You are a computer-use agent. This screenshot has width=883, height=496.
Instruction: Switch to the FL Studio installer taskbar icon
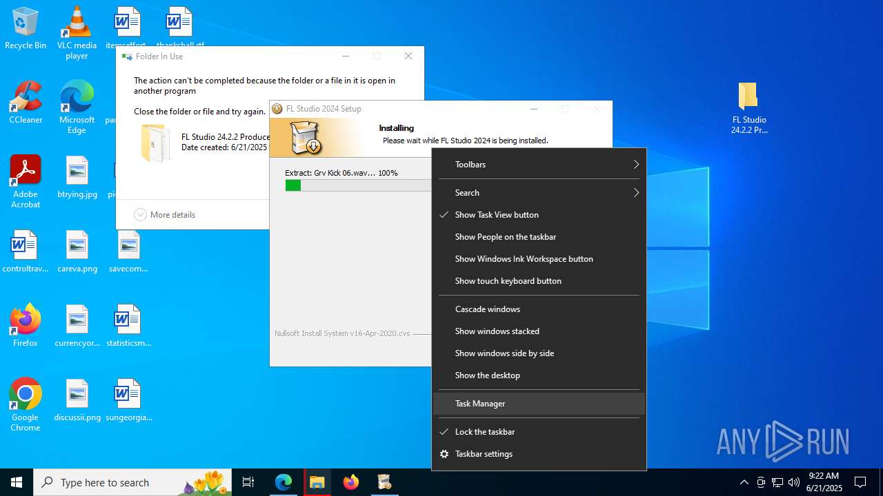[x=384, y=482]
